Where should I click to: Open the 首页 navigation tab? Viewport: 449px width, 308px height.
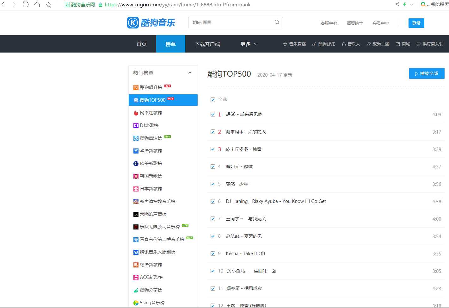point(141,44)
